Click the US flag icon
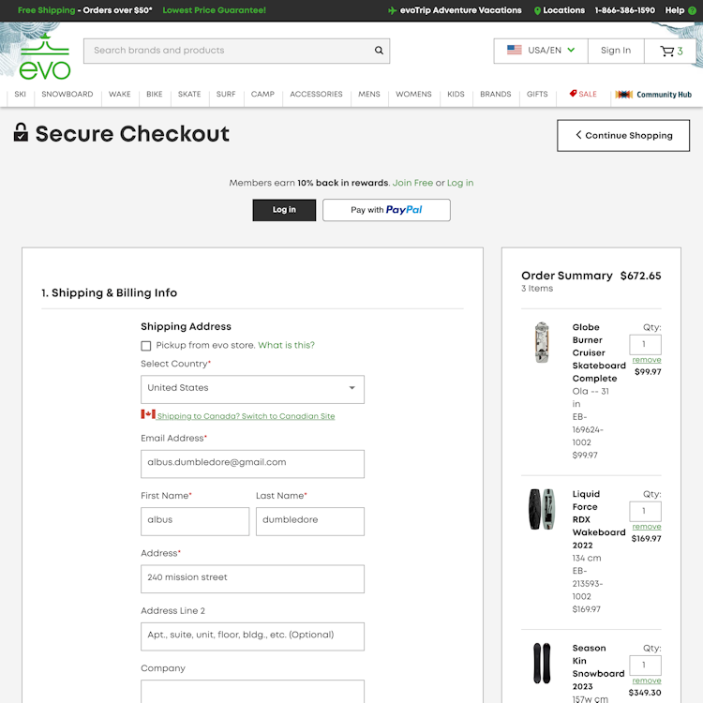This screenshot has height=703, width=703. click(x=515, y=50)
